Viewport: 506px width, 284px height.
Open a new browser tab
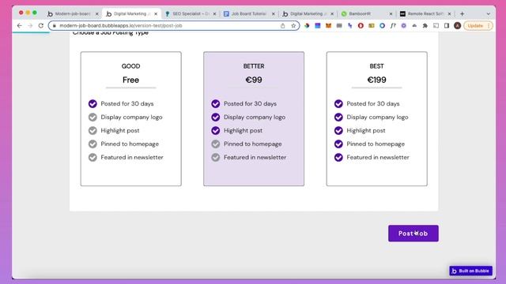[x=462, y=14]
